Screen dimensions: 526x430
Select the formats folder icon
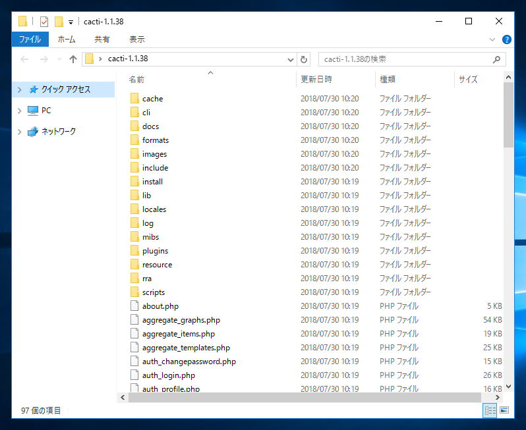point(134,140)
